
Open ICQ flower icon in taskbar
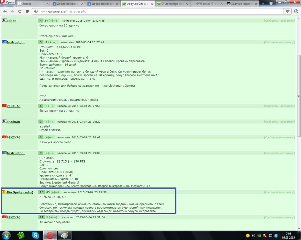pyautogui.click(x=21, y=235)
